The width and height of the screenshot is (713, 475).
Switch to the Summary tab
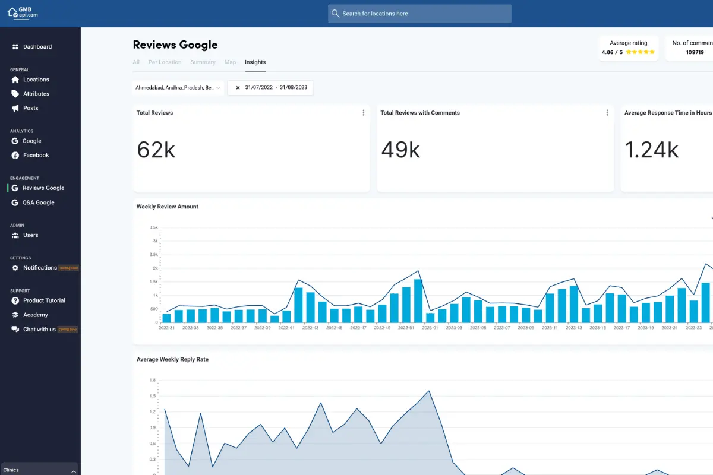[x=203, y=62]
